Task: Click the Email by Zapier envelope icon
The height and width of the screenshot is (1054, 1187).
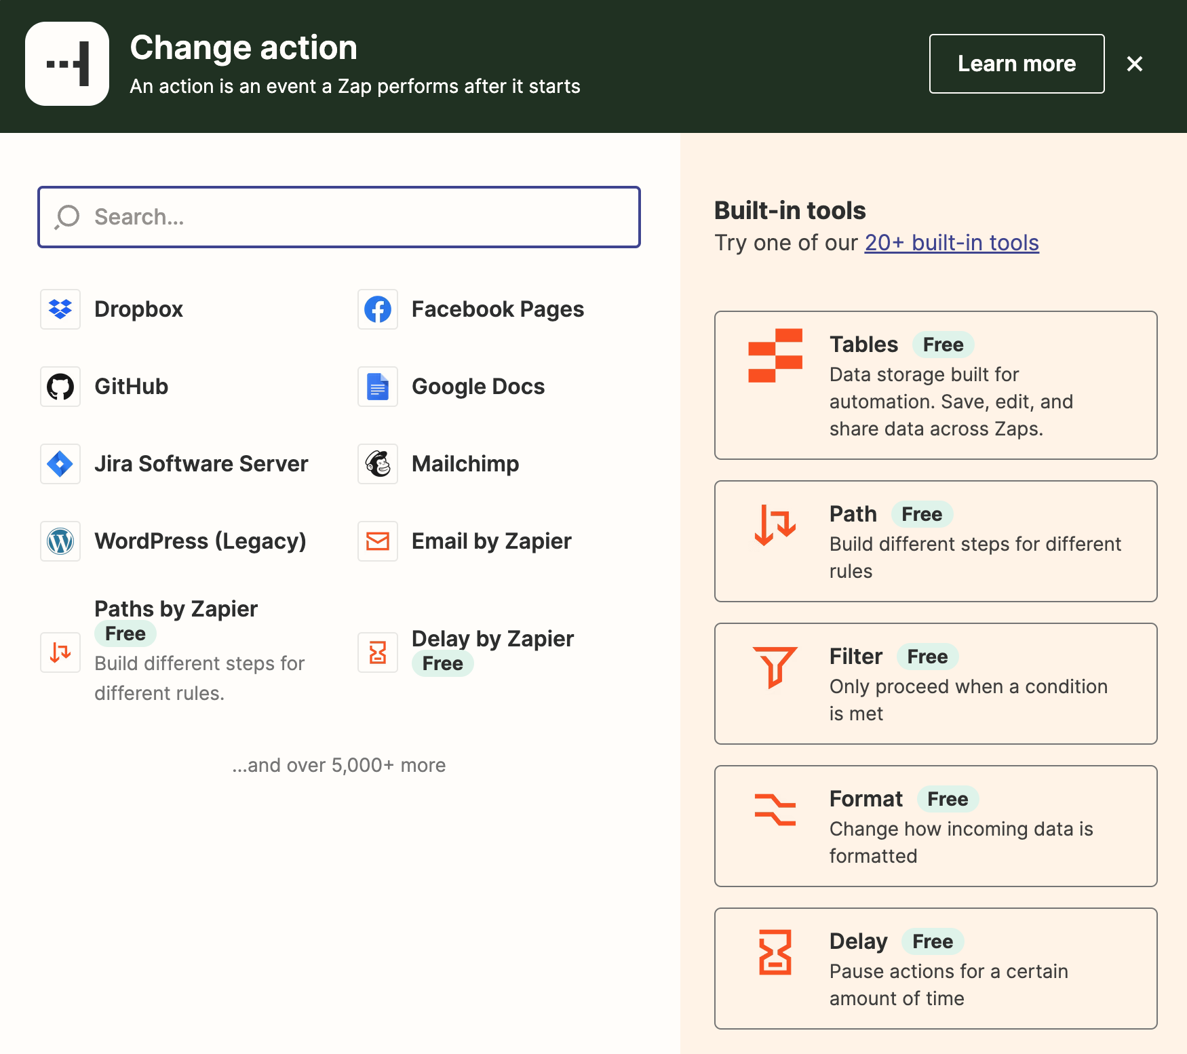Action: pos(378,541)
